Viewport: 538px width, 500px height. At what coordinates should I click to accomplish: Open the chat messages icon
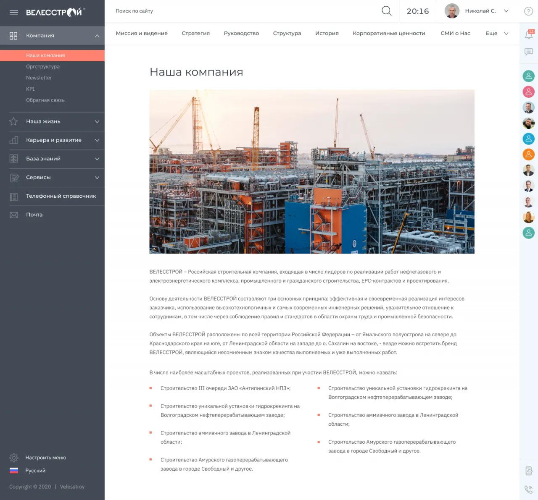(529, 52)
